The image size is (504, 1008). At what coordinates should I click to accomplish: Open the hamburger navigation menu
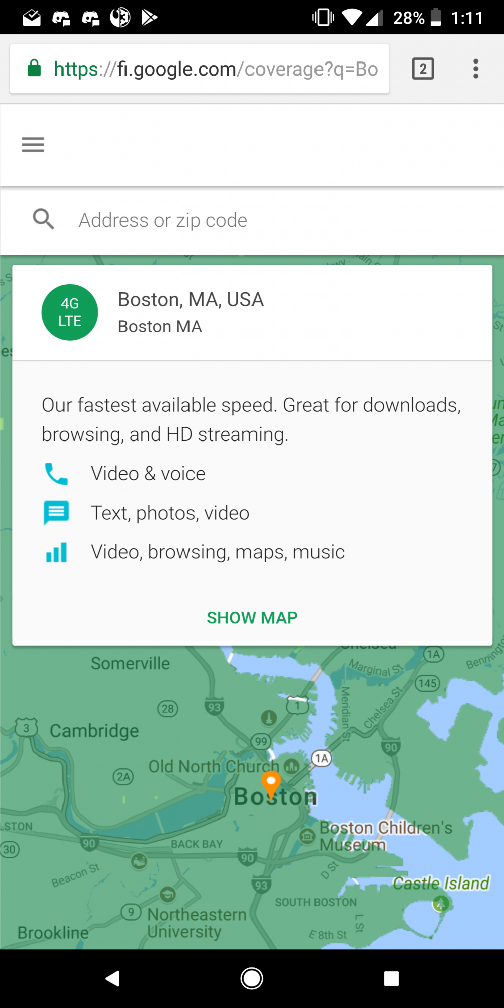[33, 145]
